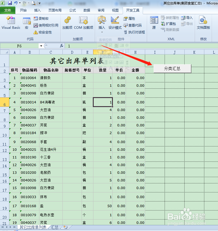Select column J header
Image resolution: width=218 pixels, height=231 pixels.
click(x=174, y=52)
